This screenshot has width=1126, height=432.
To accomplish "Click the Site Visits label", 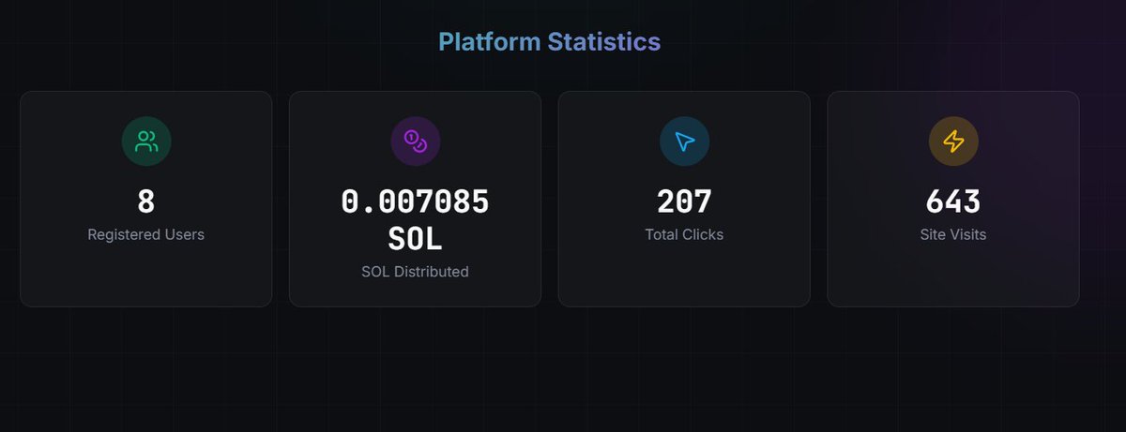I will click(953, 234).
